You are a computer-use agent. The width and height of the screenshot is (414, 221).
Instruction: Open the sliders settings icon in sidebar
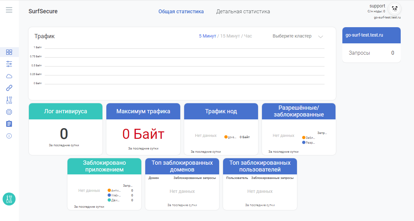[9, 64]
